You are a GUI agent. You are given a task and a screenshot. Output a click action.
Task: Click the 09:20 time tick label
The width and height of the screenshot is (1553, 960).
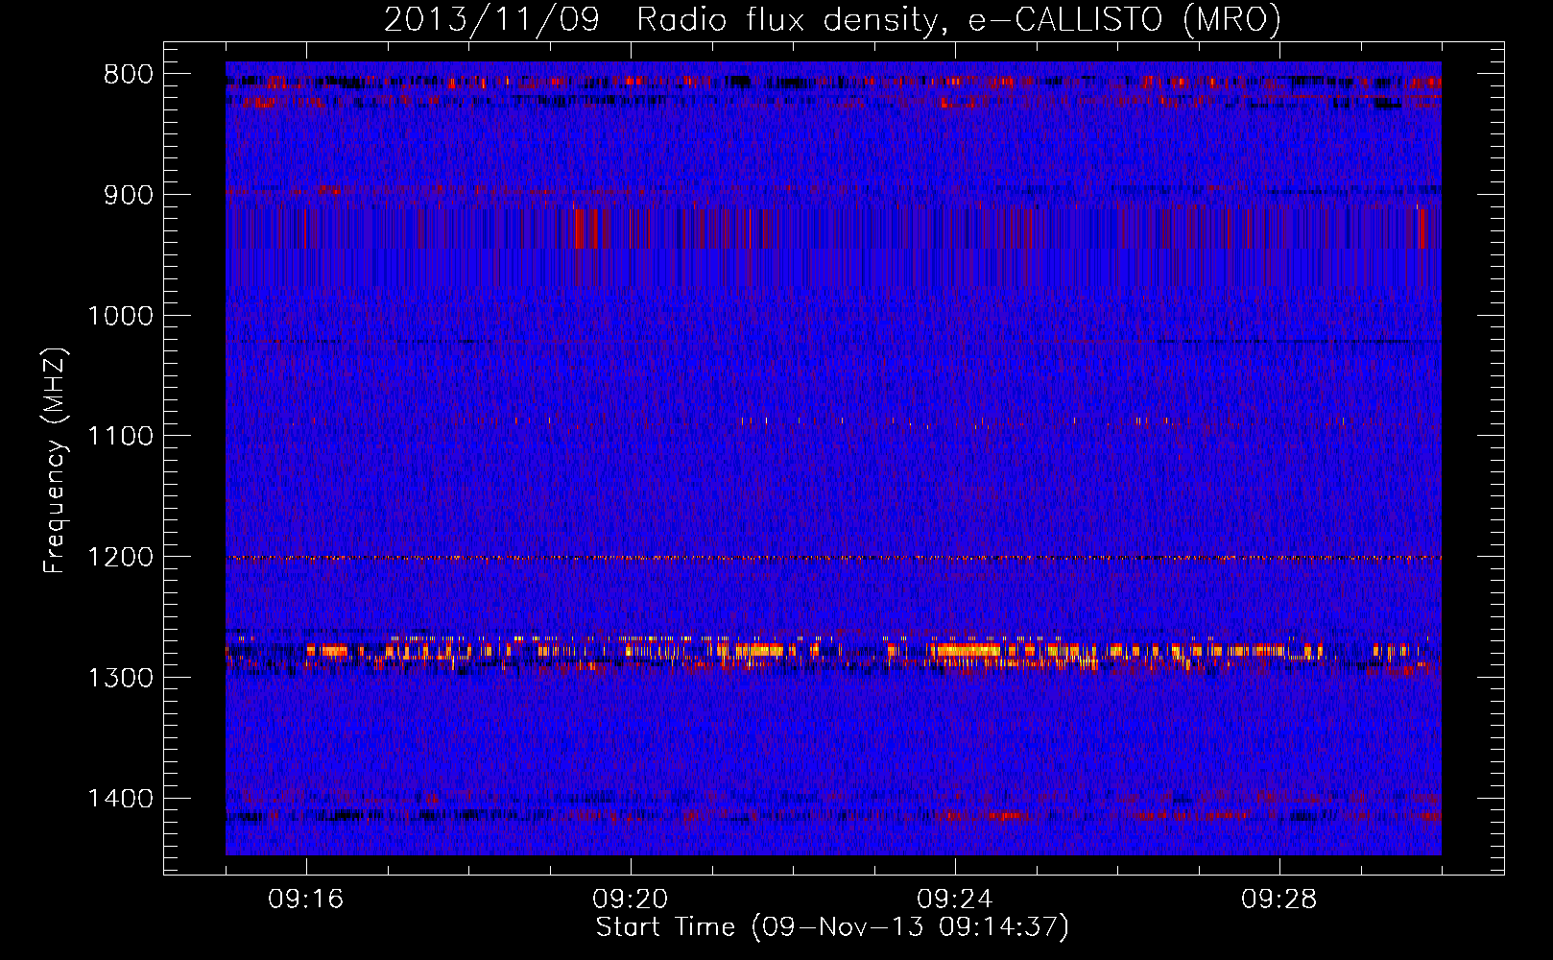tap(631, 900)
